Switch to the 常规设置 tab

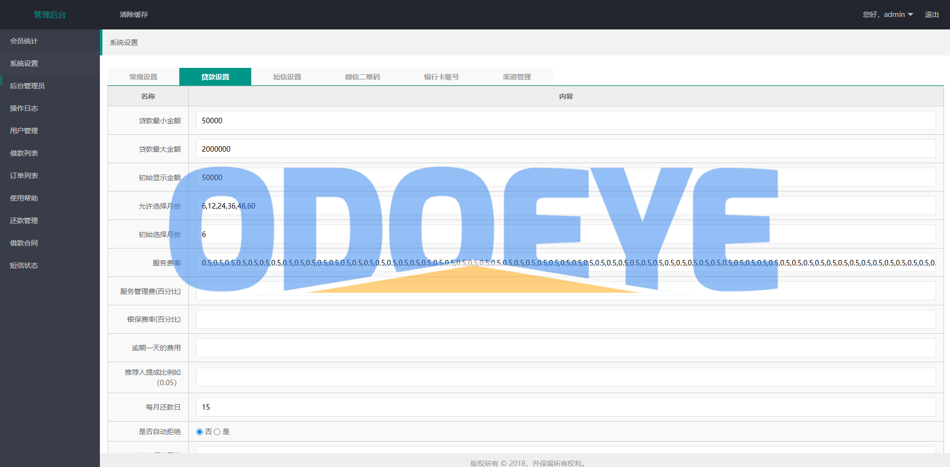pyautogui.click(x=143, y=77)
